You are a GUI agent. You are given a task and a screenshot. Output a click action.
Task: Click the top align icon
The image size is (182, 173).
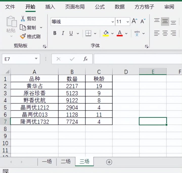[x=157, y=20]
